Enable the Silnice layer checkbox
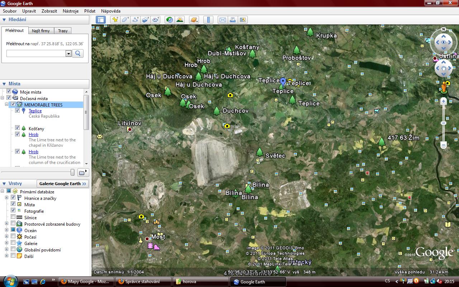 click(x=13, y=217)
